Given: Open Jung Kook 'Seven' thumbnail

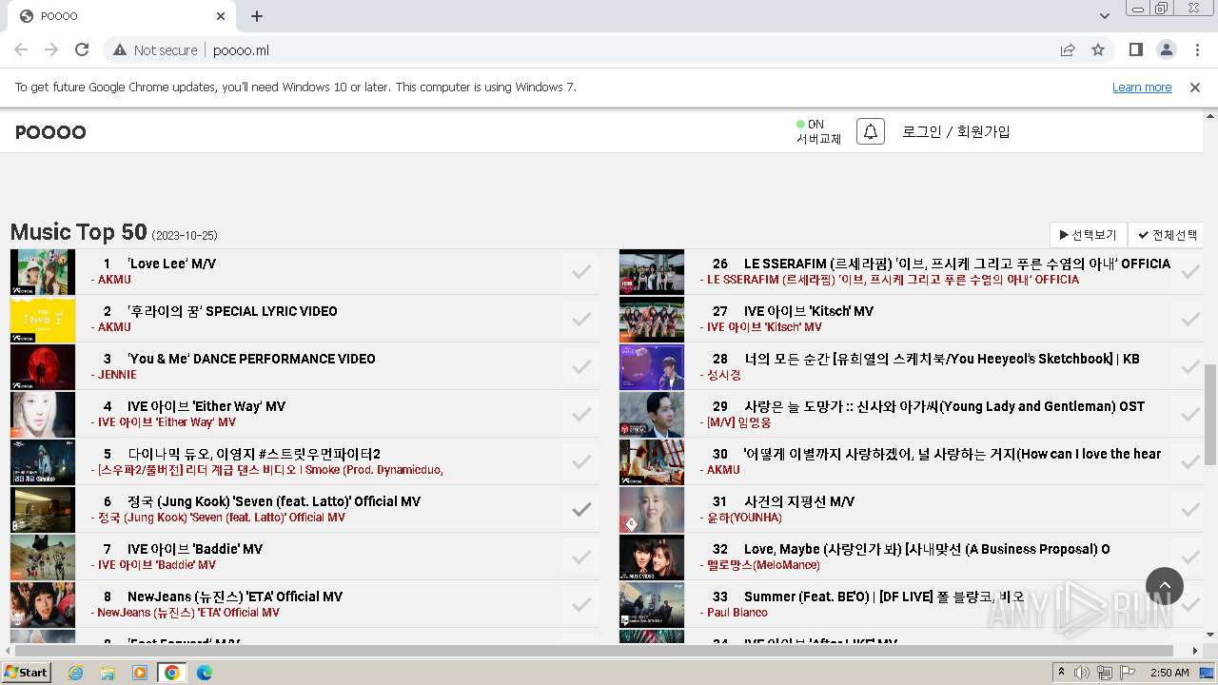Looking at the screenshot, I should coord(43,510).
